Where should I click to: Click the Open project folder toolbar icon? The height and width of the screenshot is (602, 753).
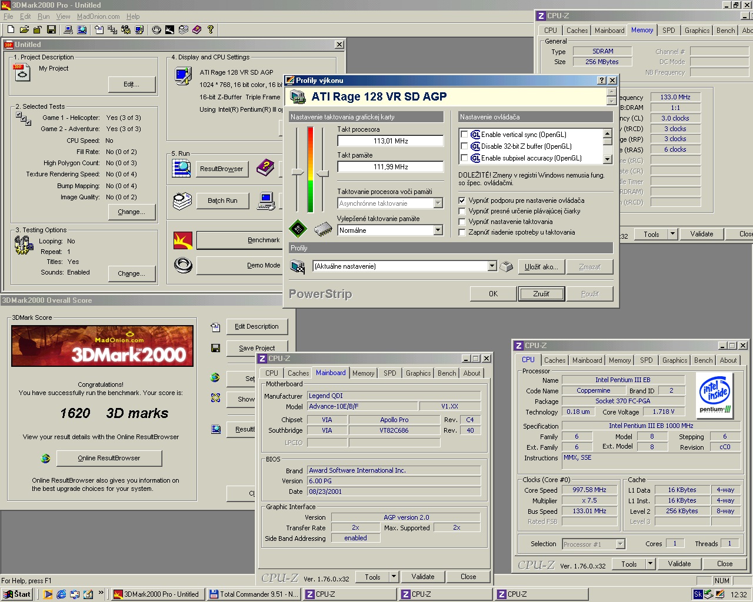click(x=24, y=29)
